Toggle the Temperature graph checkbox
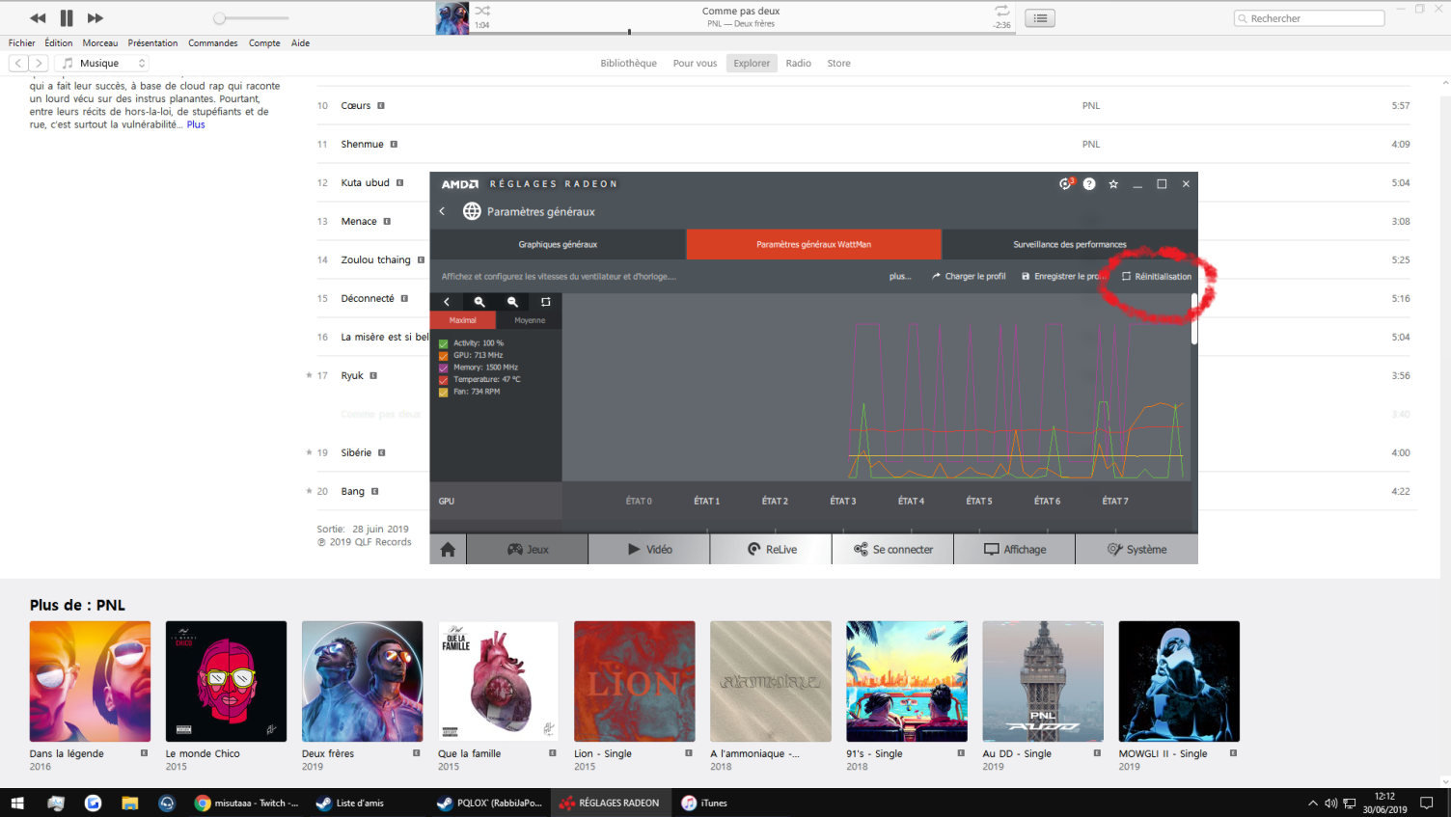Image resolution: width=1451 pixels, height=817 pixels. (x=444, y=380)
